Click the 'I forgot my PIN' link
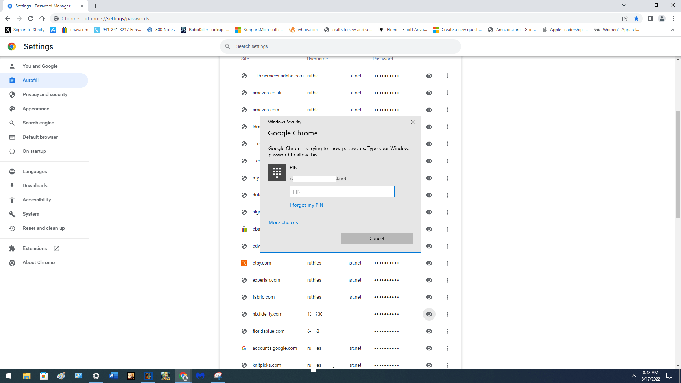This screenshot has width=681, height=383. (306, 205)
